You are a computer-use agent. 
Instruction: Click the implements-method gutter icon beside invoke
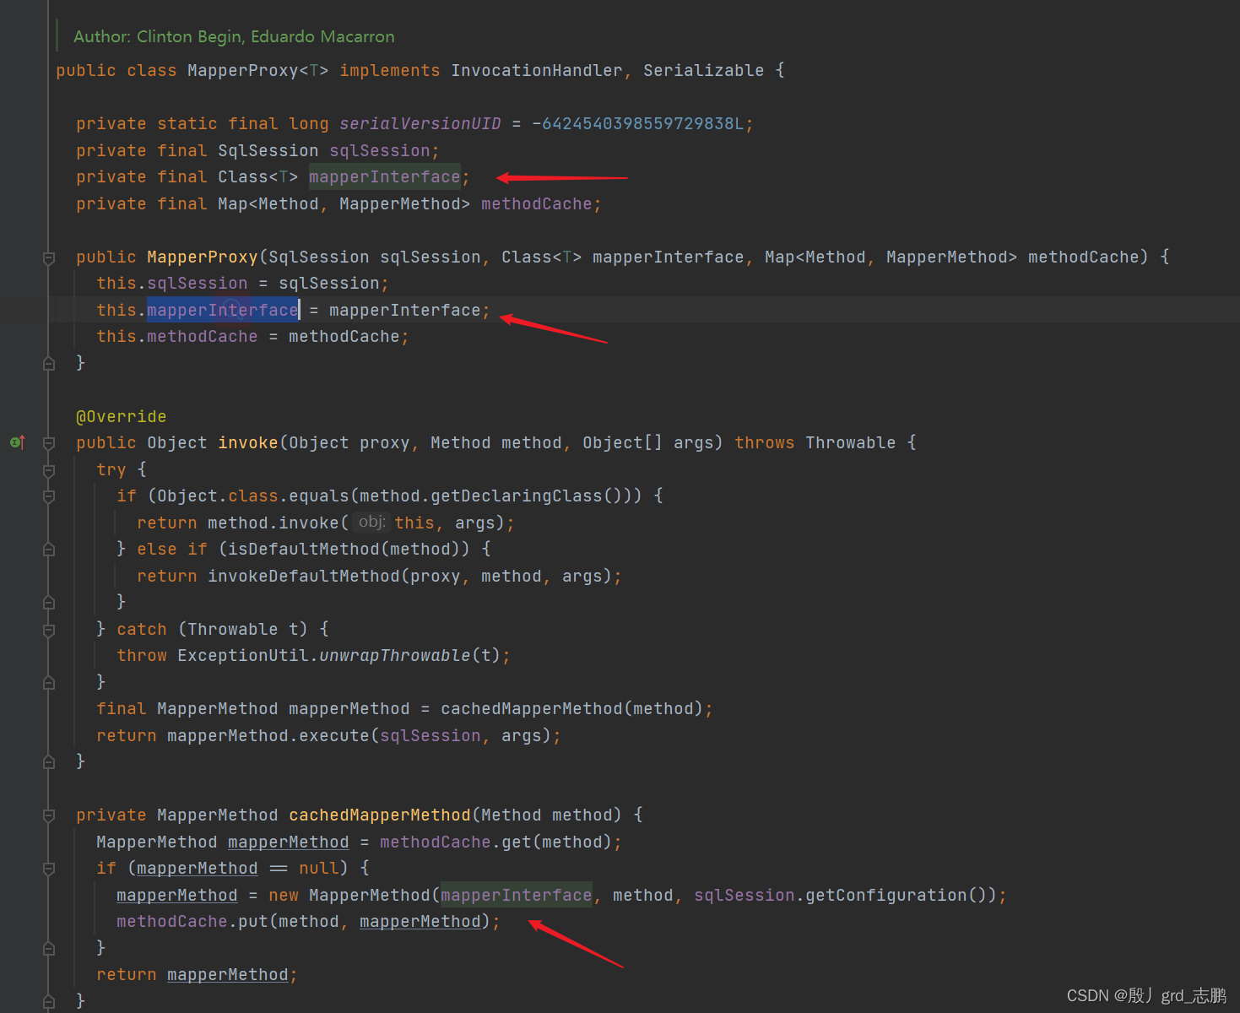click(17, 442)
